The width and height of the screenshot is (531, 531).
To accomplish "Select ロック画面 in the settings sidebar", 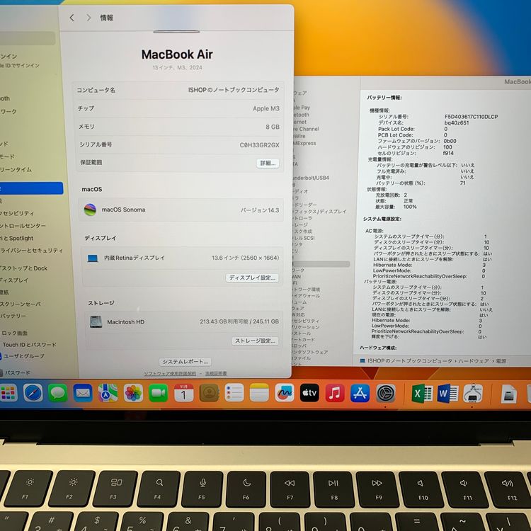I will click(x=15, y=333).
